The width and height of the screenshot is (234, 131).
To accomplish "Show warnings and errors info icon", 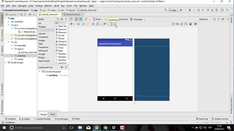I will [196, 24].
